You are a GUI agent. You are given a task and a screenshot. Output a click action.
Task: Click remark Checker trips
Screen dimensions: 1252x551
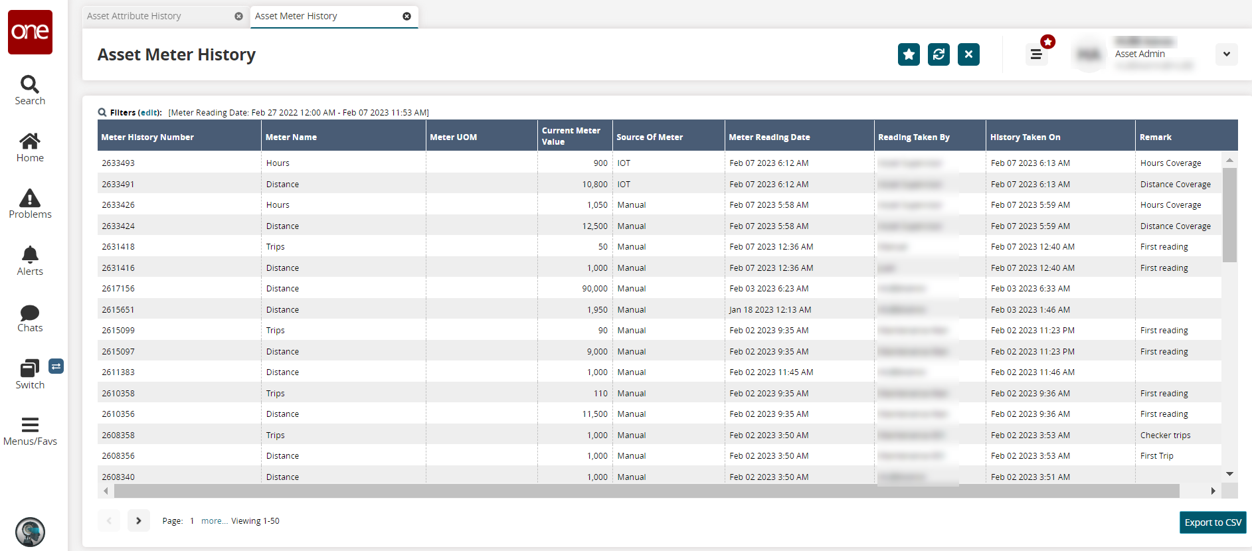[1165, 435]
